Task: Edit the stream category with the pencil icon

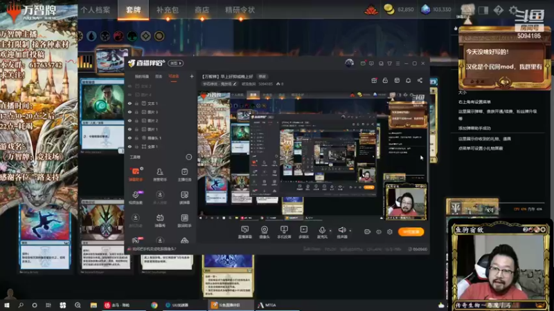Action: point(235,84)
